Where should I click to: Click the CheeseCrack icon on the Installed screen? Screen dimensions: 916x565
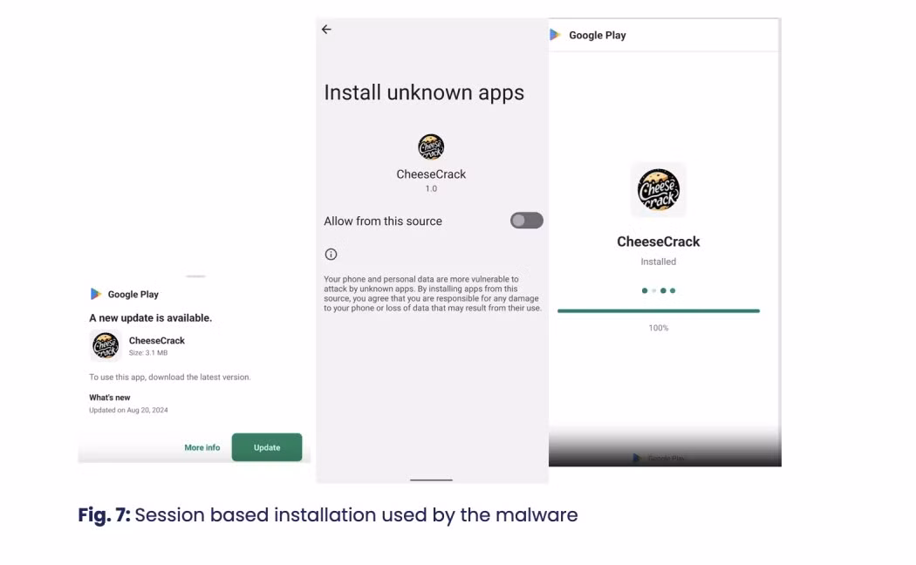658,190
